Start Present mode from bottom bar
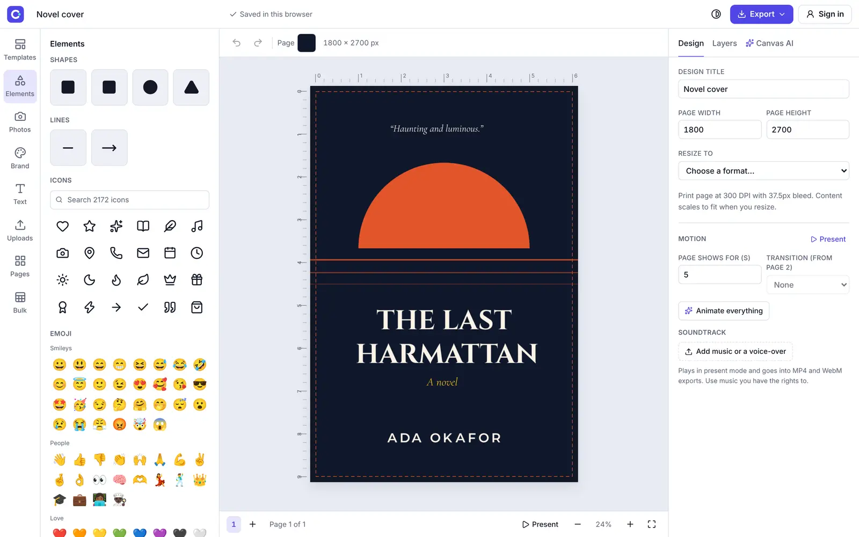859x537 pixels. [540, 524]
